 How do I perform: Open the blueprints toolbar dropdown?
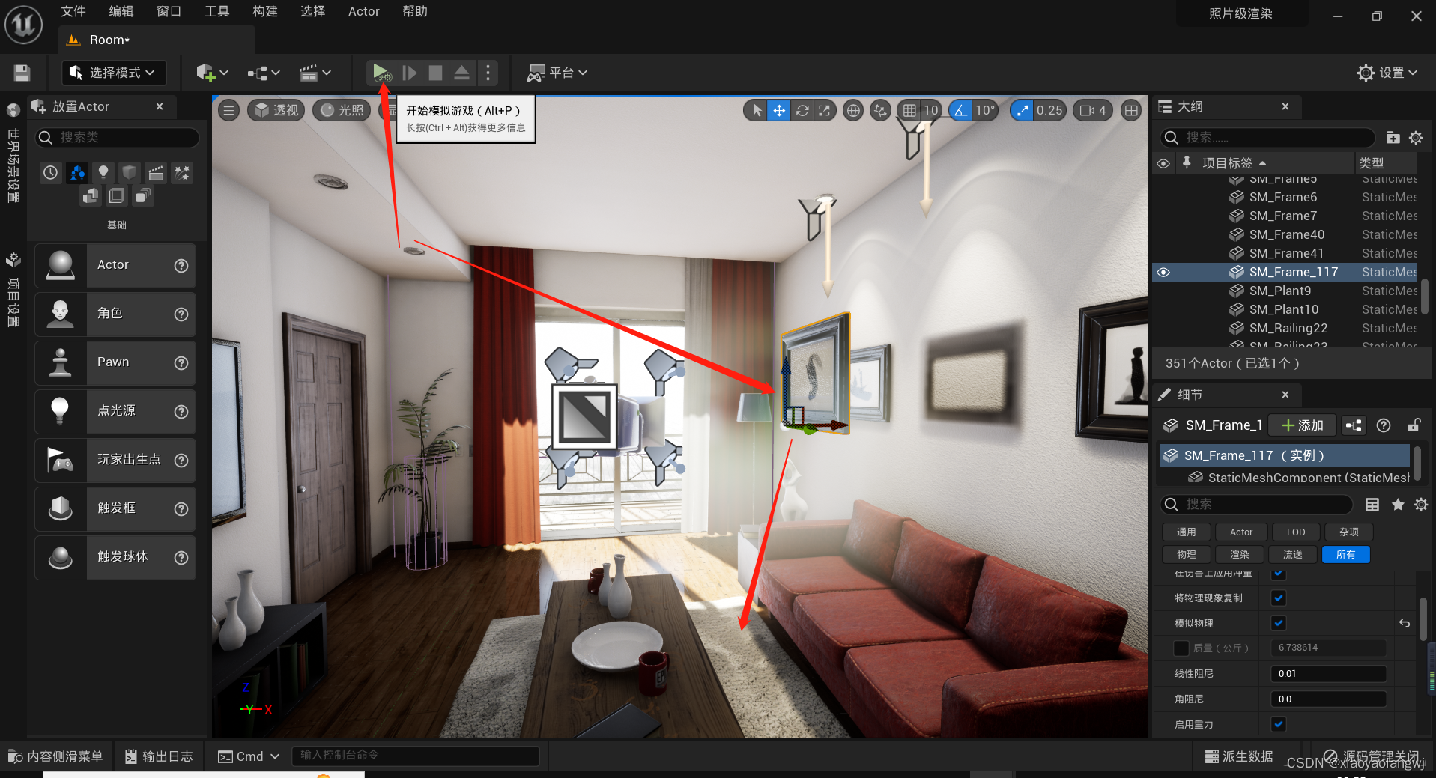coord(264,73)
